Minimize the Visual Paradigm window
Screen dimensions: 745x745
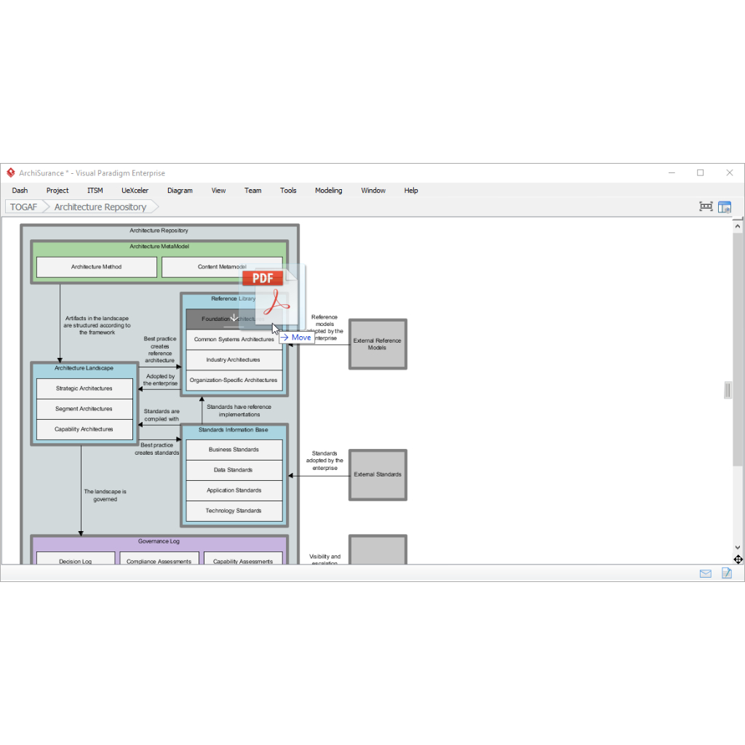pos(672,172)
